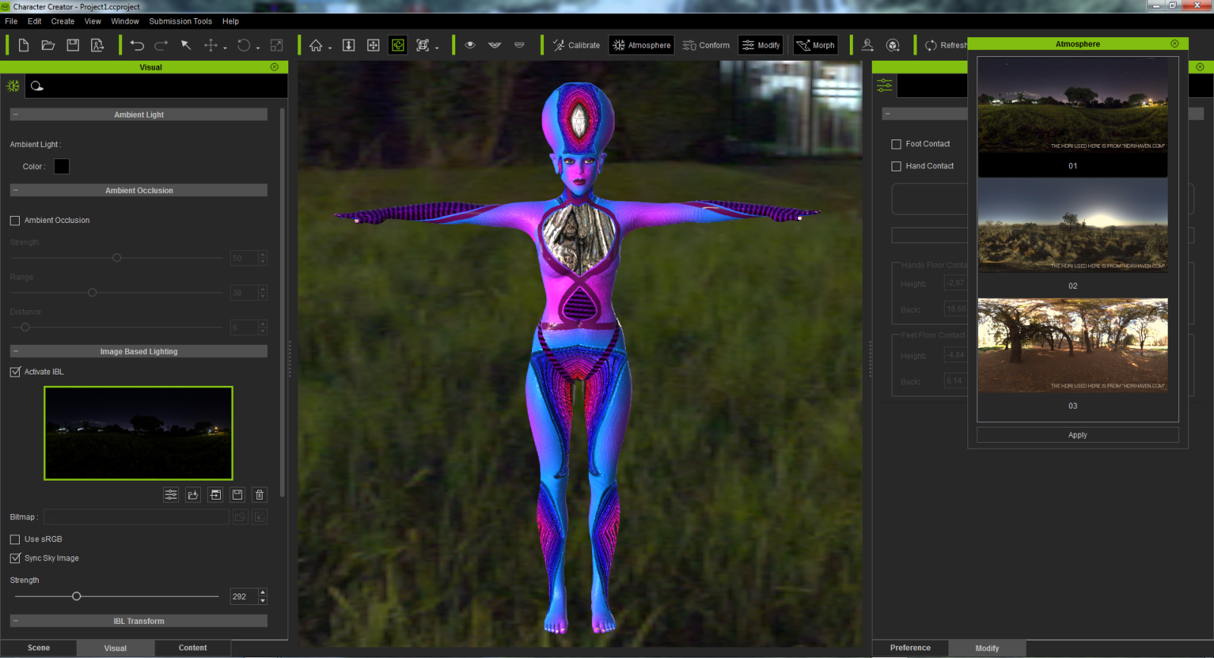Switch to the Preference tab

[x=910, y=648]
